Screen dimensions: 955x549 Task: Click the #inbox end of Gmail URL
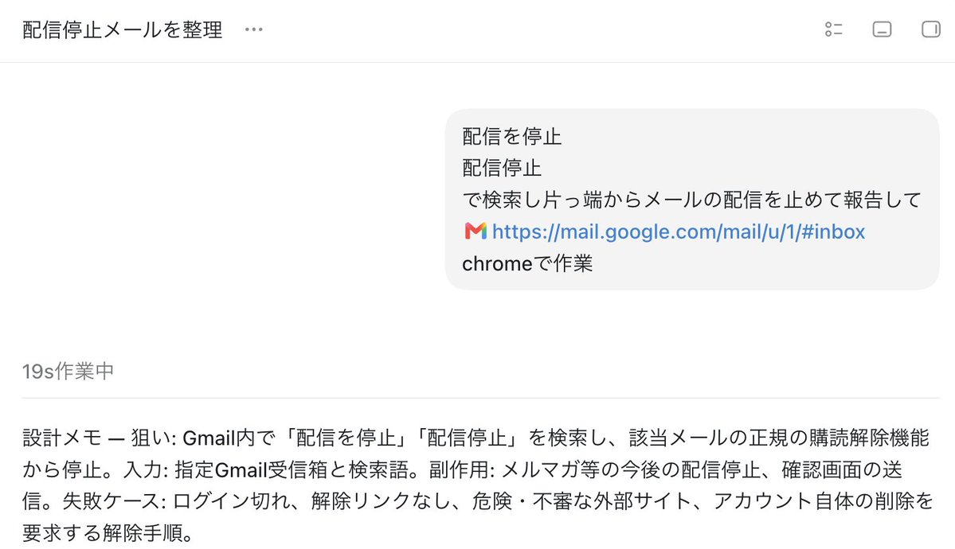click(x=833, y=232)
